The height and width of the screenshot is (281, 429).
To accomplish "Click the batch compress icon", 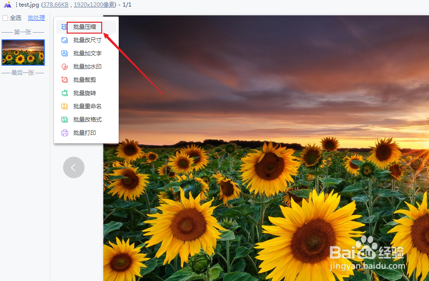I will coord(64,27).
